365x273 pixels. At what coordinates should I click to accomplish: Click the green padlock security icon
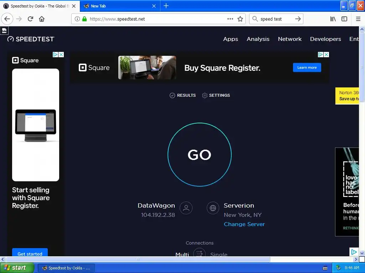[84, 19]
